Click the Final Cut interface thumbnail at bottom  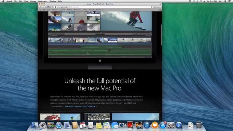pos(97,117)
